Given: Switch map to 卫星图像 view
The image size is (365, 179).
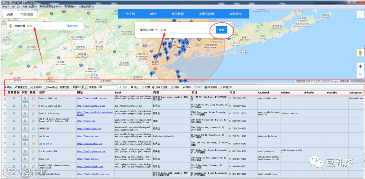Looking at the screenshot, I should tap(26, 14).
